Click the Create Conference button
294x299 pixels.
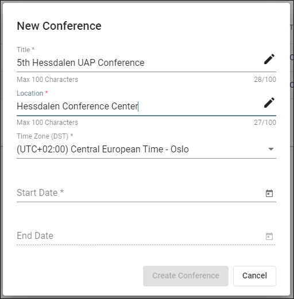pos(185,276)
